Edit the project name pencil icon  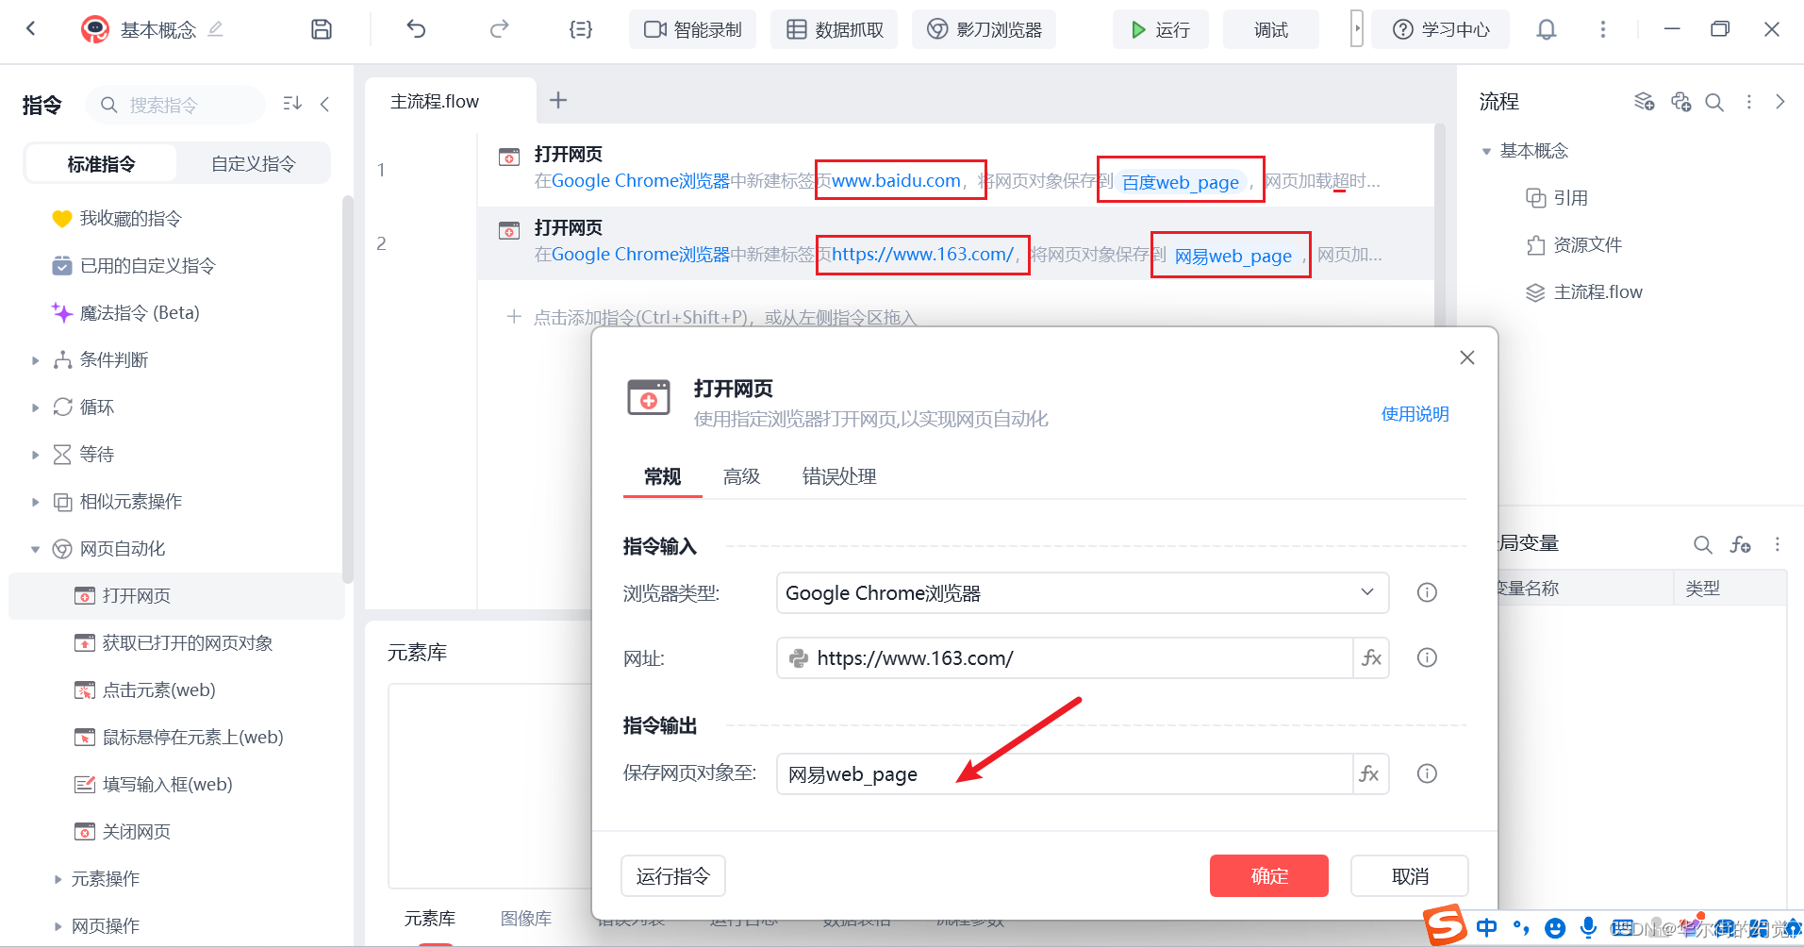pos(215,29)
